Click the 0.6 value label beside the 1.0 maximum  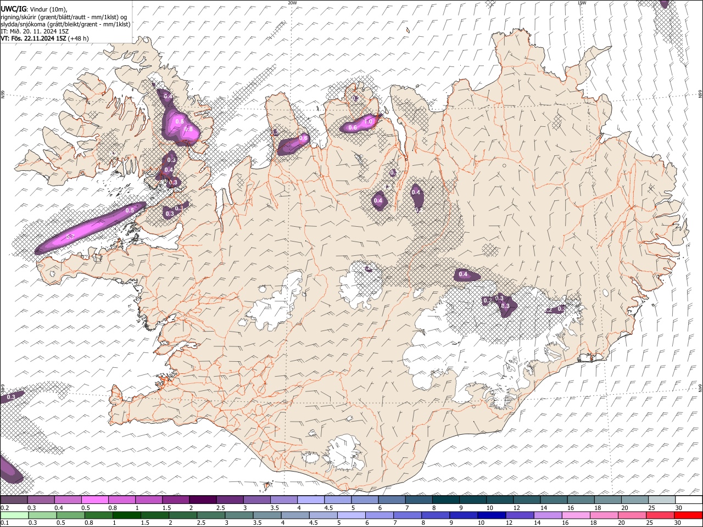(x=353, y=127)
